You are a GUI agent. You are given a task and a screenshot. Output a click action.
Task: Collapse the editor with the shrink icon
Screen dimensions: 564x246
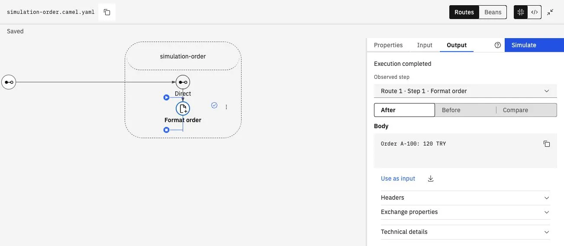tap(550, 12)
